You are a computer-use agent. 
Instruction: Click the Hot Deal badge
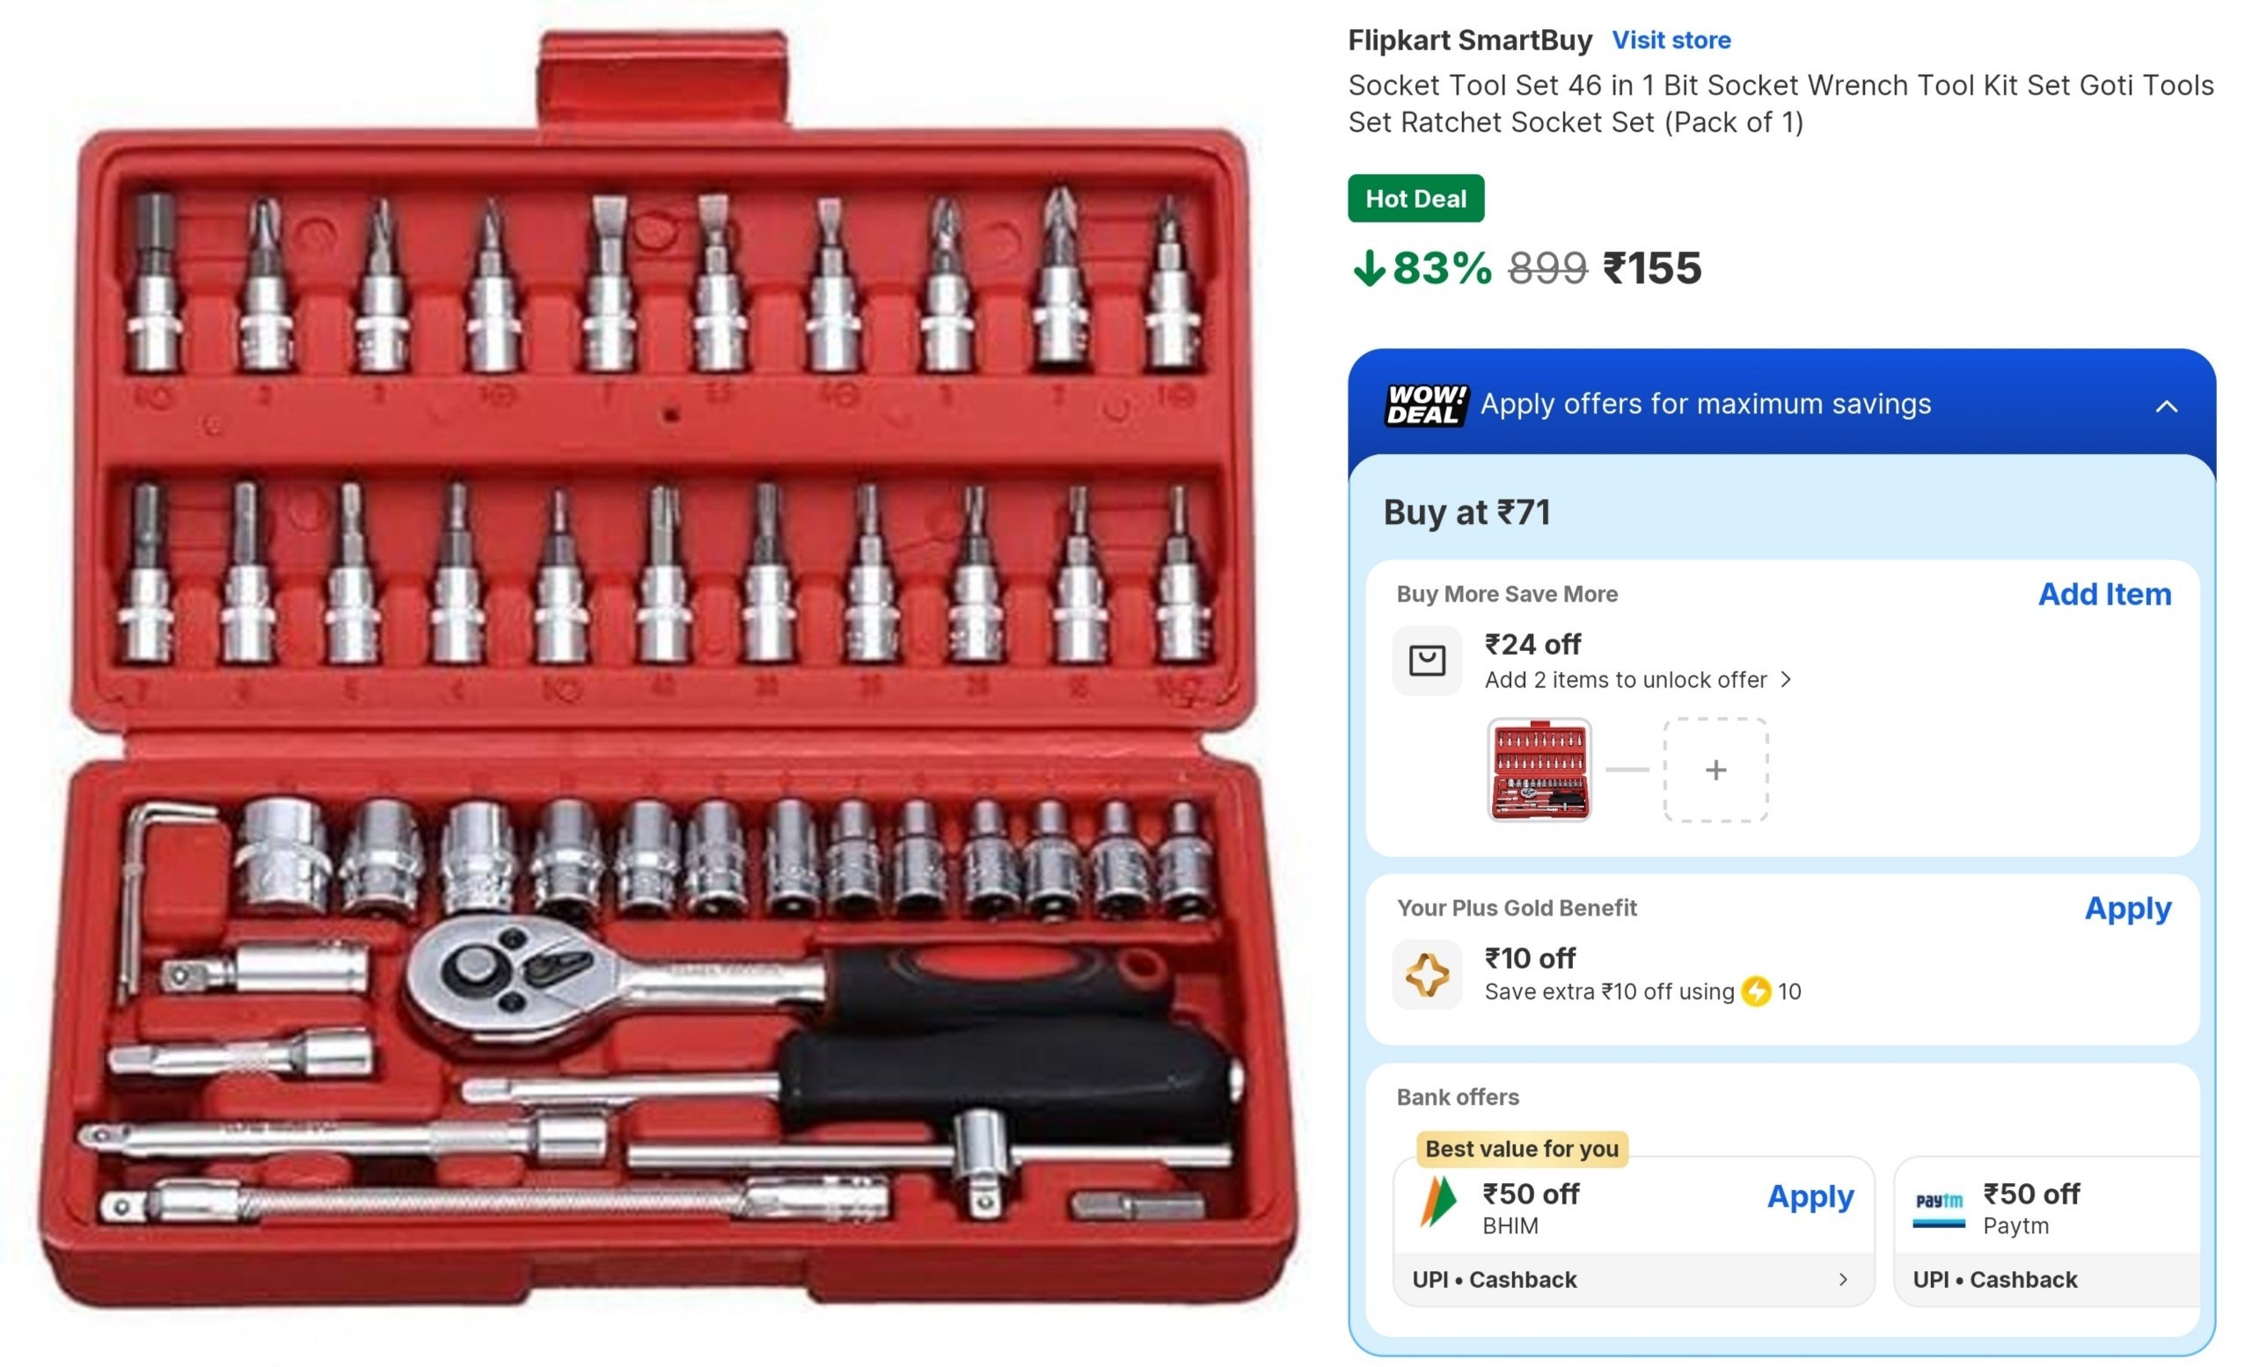tap(1415, 198)
